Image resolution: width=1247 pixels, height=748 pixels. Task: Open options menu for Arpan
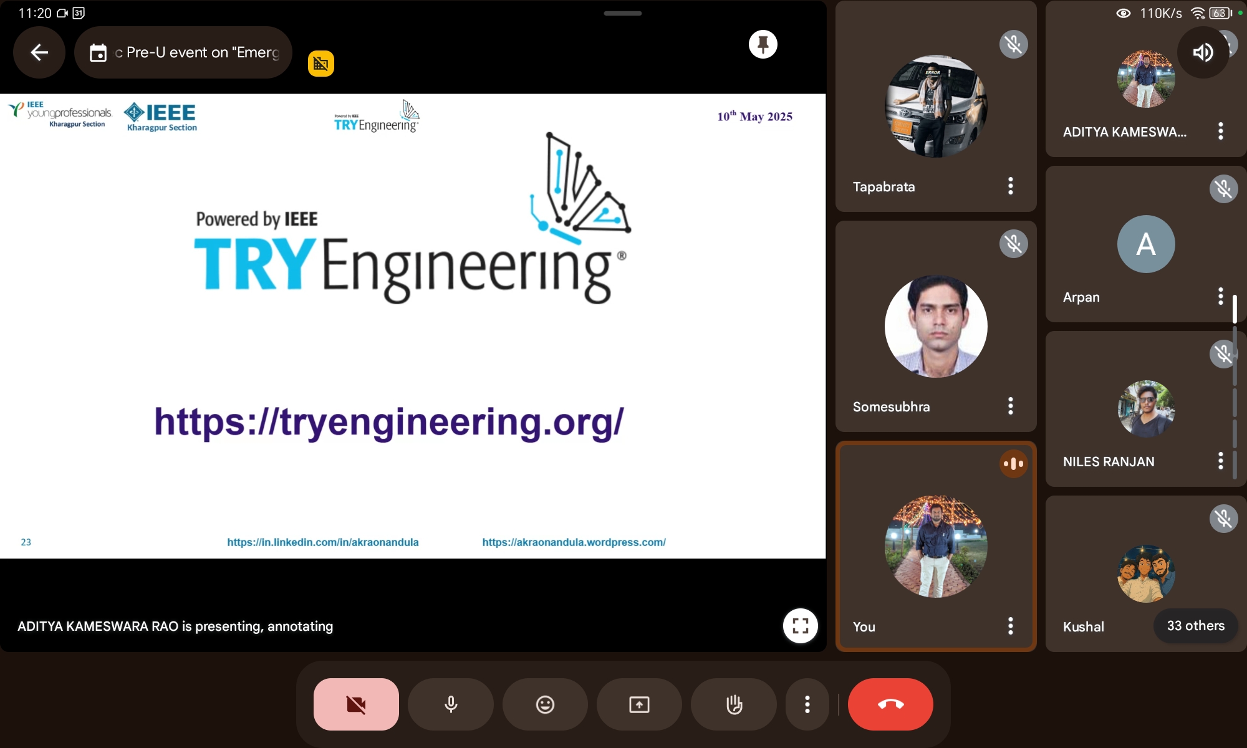point(1221,296)
